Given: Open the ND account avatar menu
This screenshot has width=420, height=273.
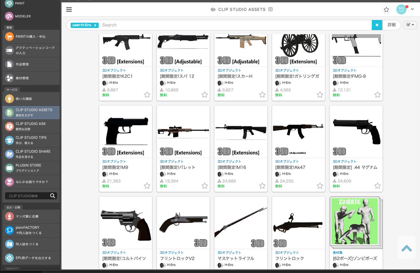Looking at the screenshot, I should 401,9.
